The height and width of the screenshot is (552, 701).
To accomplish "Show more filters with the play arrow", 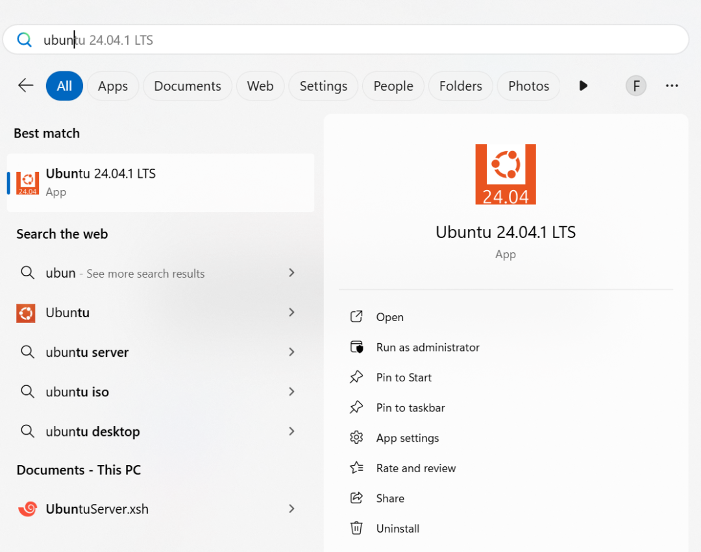I will tap(583, 86).
